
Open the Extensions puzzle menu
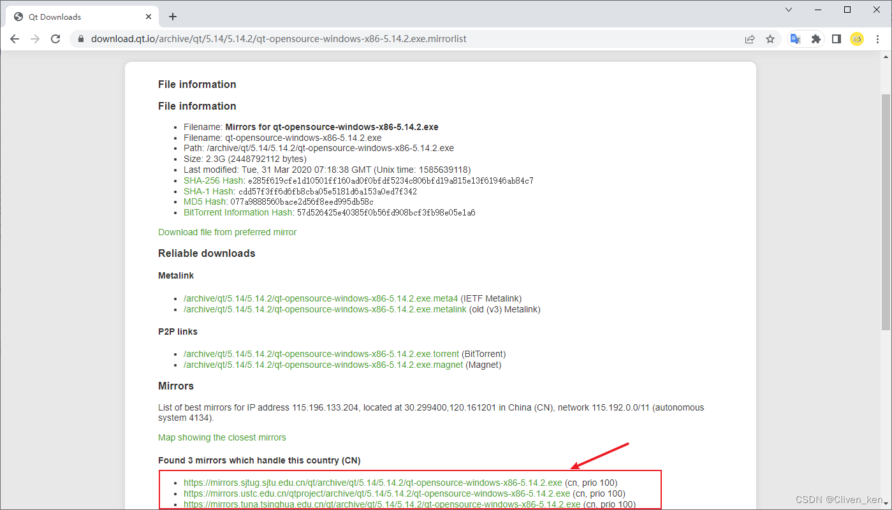tap(815, 39)
